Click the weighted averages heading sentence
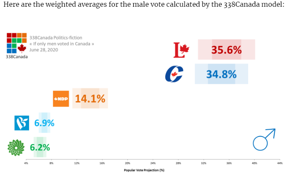299x179 pixels. click(x=144, y=4)
